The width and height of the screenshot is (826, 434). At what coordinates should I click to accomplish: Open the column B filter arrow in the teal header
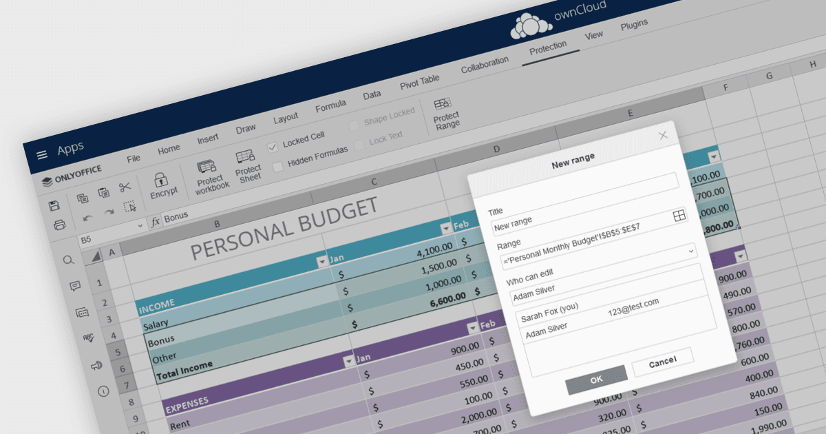pyautogui.click(x=321, y=262)
